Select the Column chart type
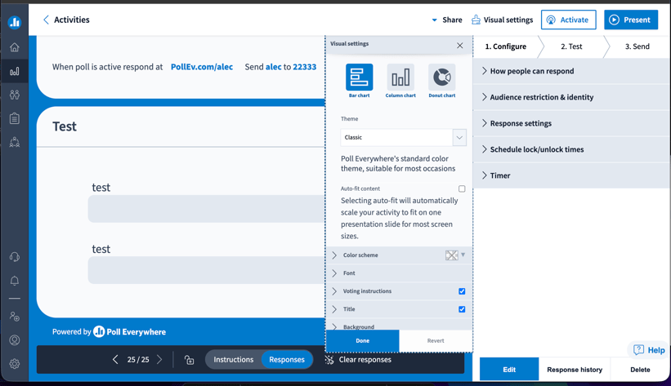The height and width of the screenshot is (386, 671). coord(400,81)
